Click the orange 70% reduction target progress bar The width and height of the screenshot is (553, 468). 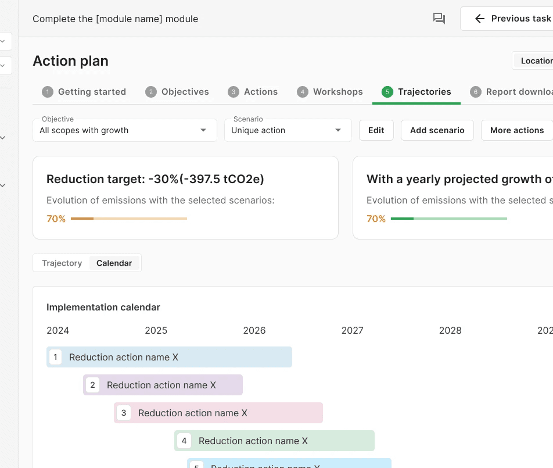[128, 219]
